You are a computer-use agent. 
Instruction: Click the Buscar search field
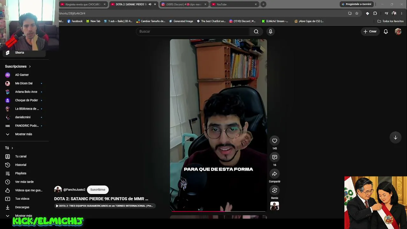[194, 31]
